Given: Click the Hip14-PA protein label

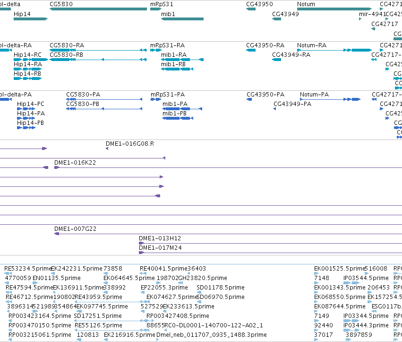Looking at the screenshot, I should (x=31, y=114).
